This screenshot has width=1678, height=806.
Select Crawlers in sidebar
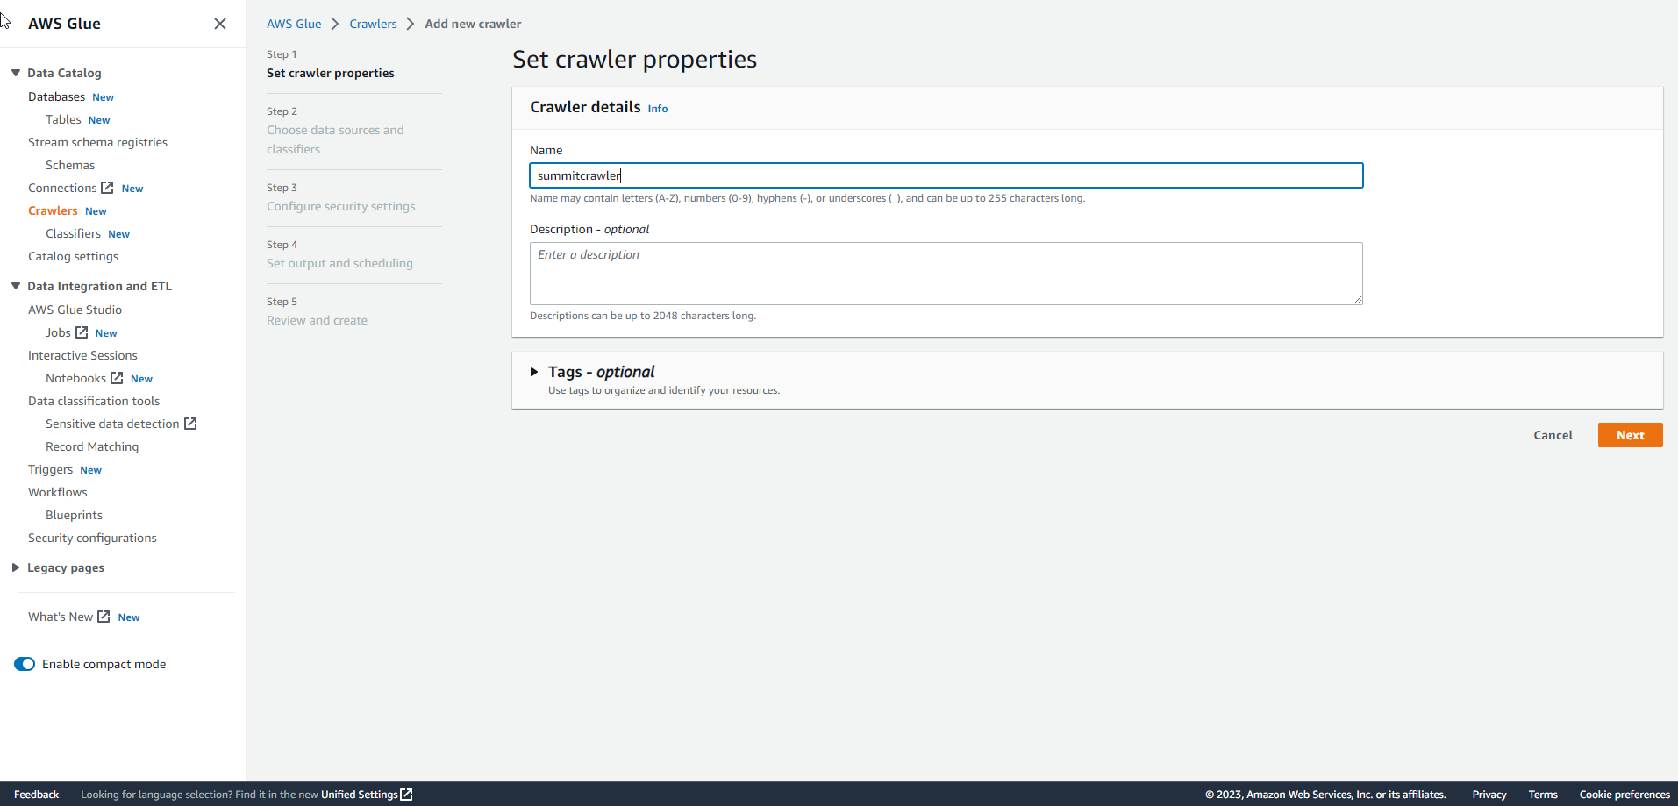point(53,210)
